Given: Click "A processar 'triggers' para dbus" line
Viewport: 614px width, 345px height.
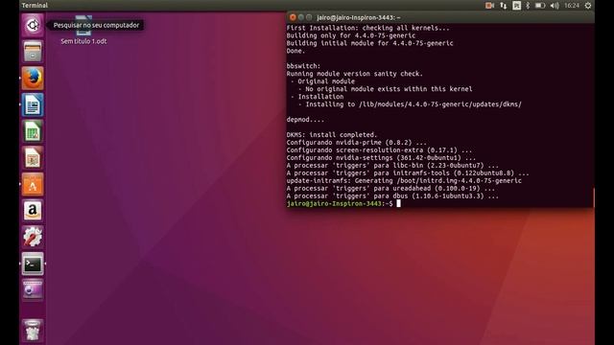Looking at the screenshot, I should (392, 195).
